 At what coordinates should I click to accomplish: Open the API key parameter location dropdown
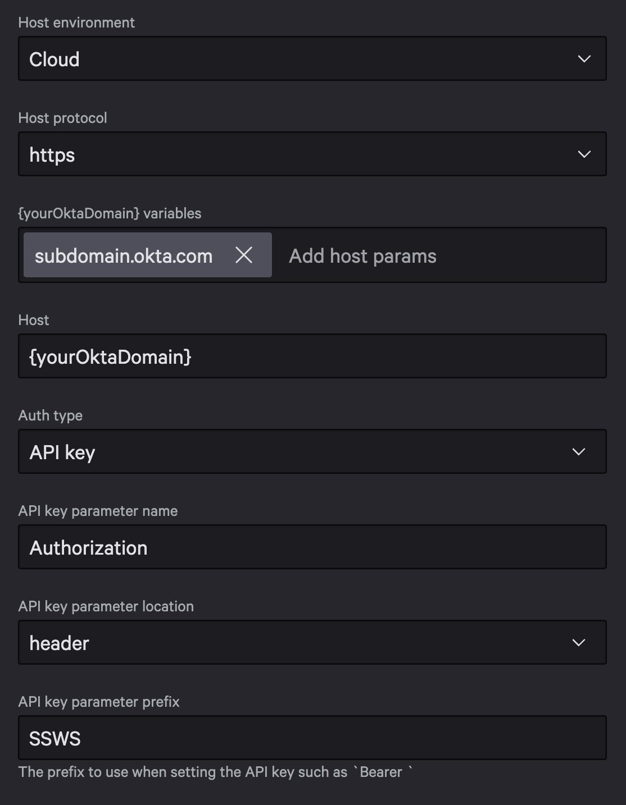click(312, 642)
